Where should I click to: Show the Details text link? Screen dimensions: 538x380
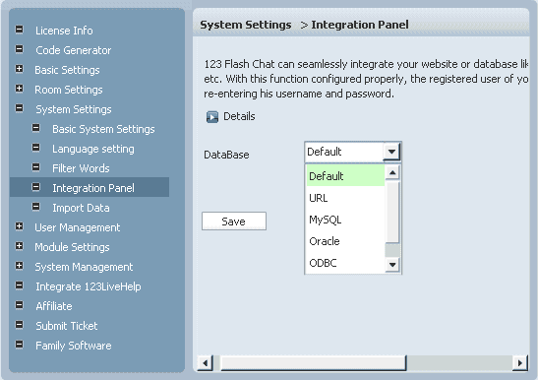pyautogui.click(x=239, y=116)
